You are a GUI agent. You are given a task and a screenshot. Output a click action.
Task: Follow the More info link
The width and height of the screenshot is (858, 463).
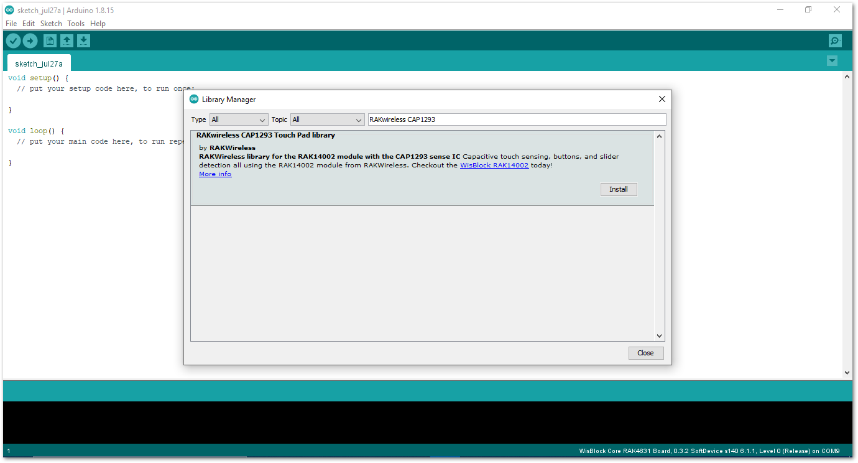tap(215, 174)
